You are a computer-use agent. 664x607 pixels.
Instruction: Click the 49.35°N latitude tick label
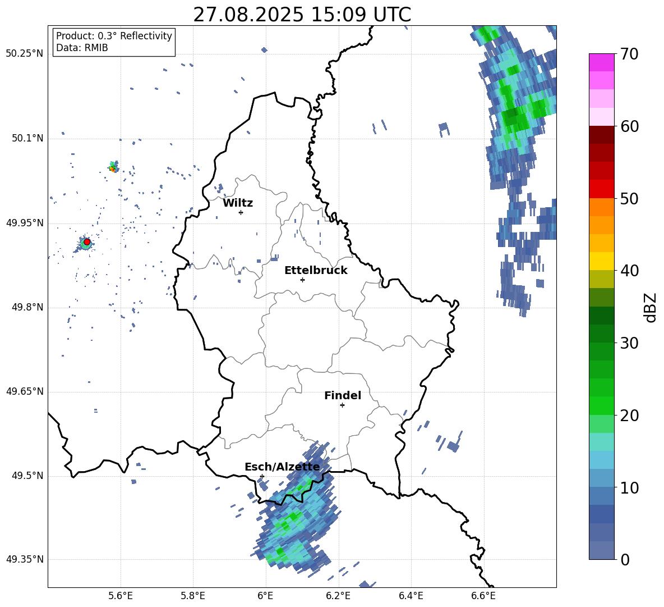tap(25, 559)
